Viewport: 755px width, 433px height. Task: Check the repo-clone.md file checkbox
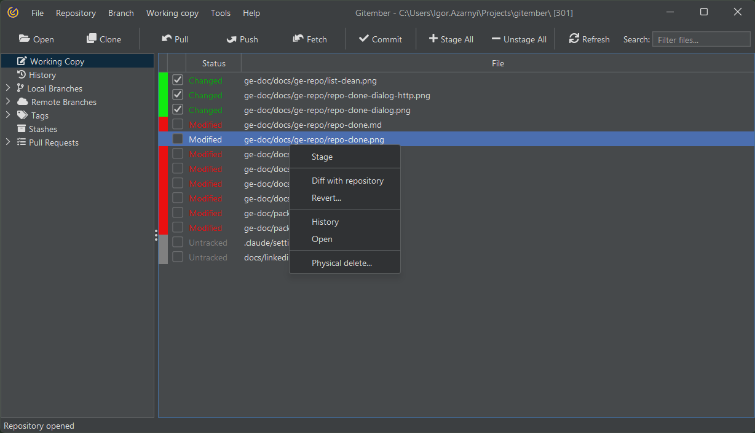[x=178, y=125]
